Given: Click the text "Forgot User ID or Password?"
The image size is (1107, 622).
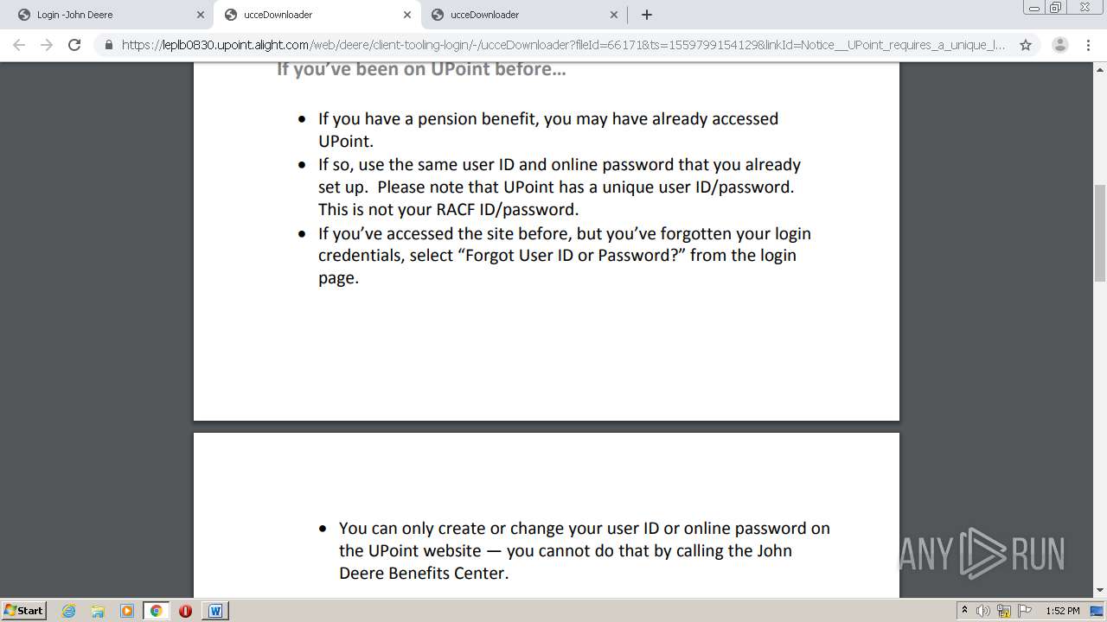Looking at the screenshot, I should pyautogui.click(x=570, y=255).
